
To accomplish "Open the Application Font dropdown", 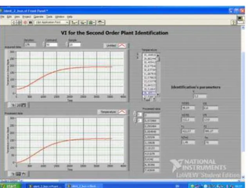I will pyautogui.click(x=52, y=22).
